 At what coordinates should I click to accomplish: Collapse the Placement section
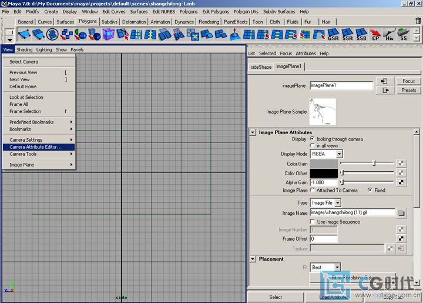[x=253, y=259]
